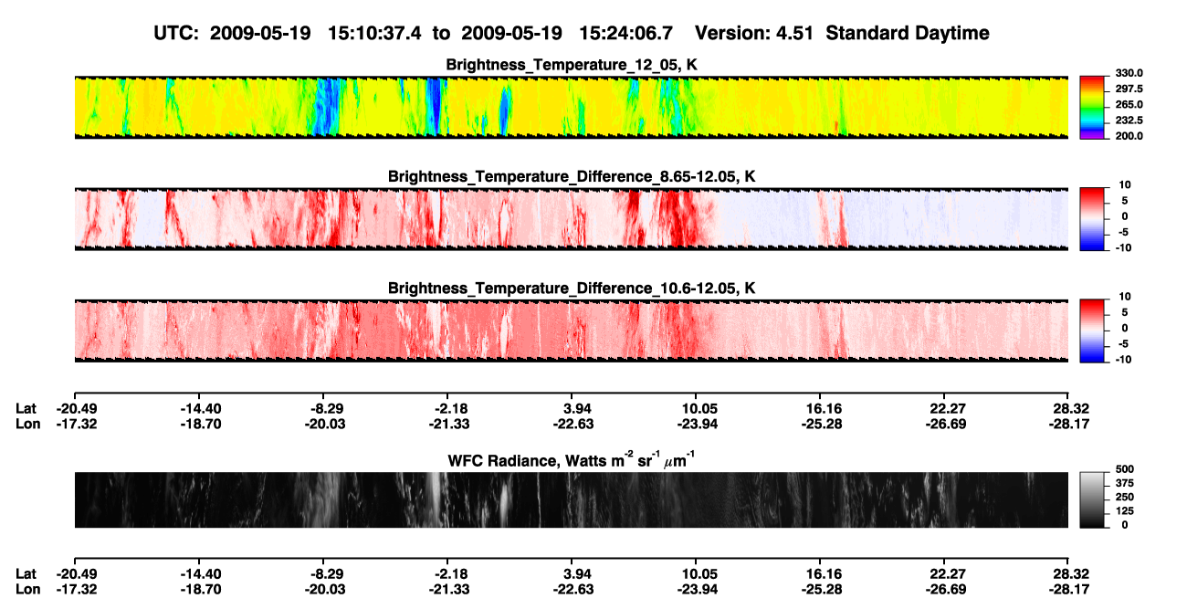Click latitude 16.16 tick under the WFC Radiance panel
The width and height of the screenshot is (1187, 609).
820,573
